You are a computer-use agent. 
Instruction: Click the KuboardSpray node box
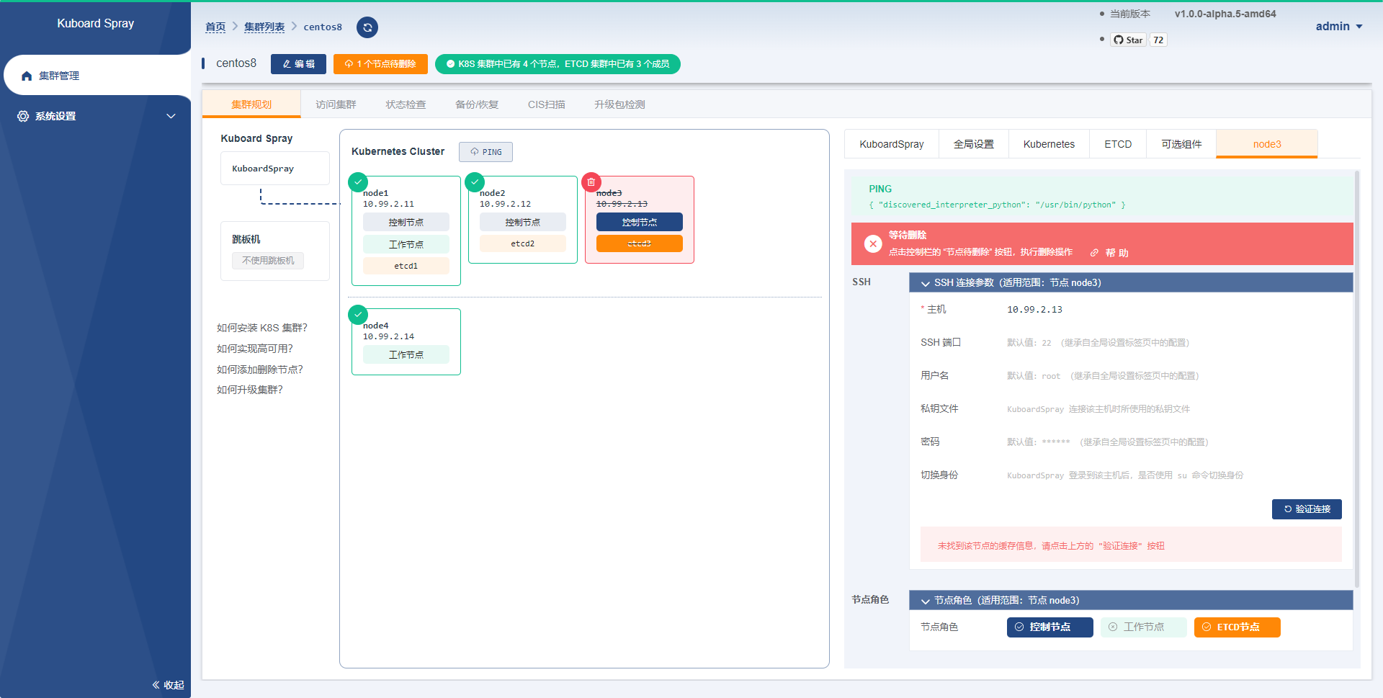point(275,169)
